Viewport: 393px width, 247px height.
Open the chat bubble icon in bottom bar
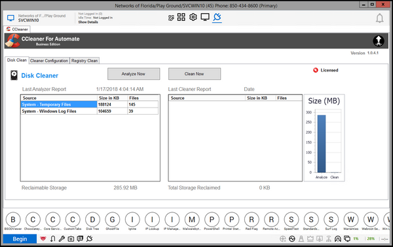coord(80,238)
